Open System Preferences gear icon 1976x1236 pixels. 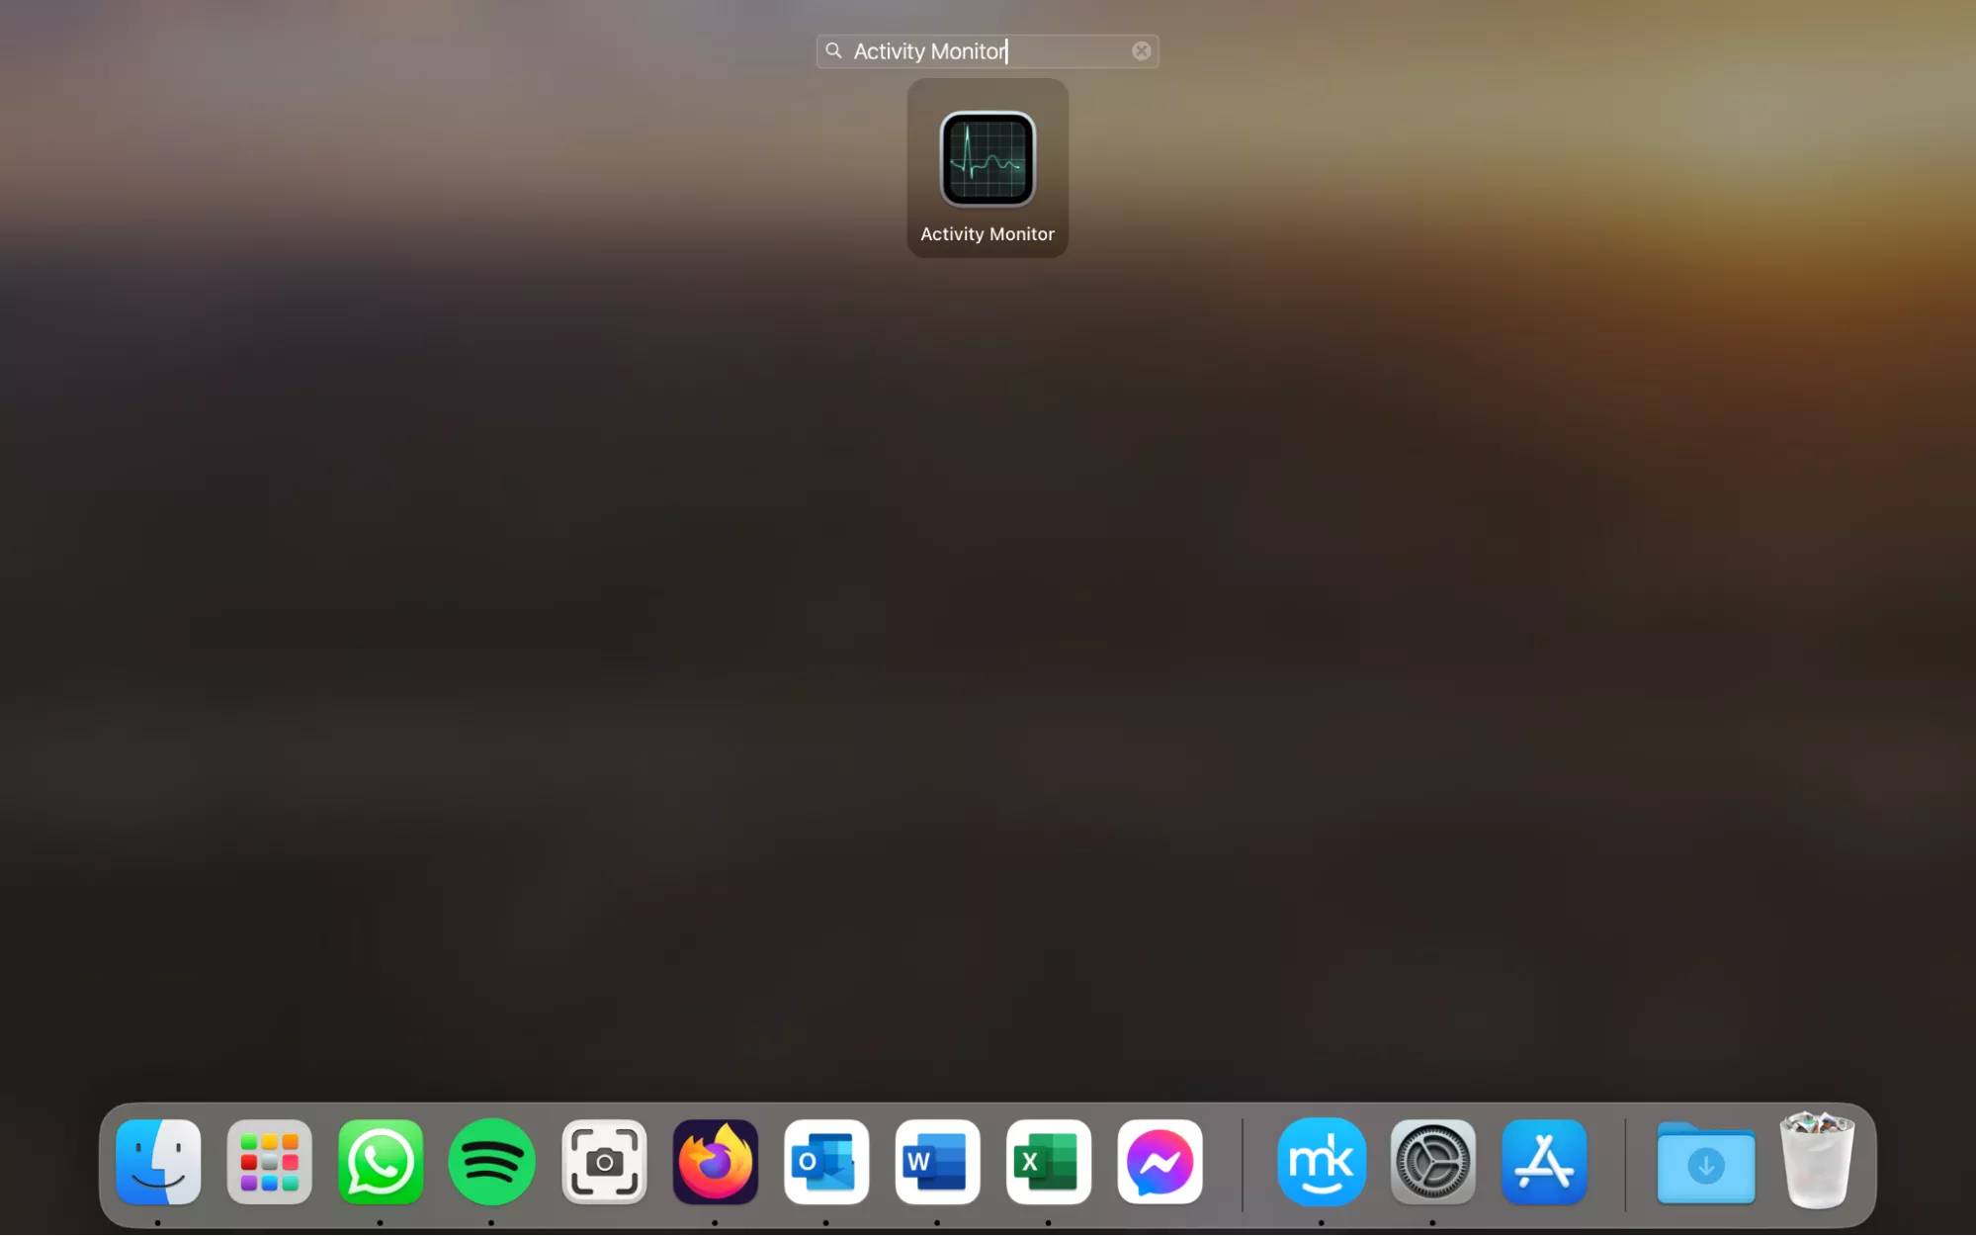point(1432,1162)
